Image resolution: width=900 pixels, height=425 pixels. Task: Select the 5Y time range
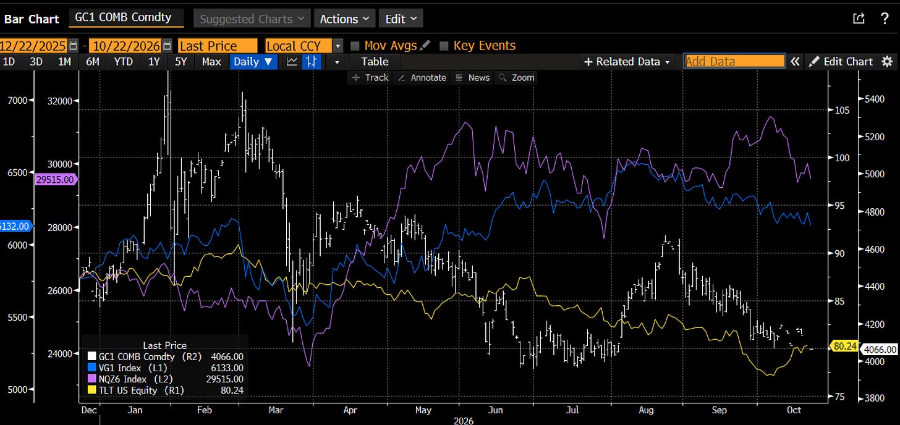(180, 61)
